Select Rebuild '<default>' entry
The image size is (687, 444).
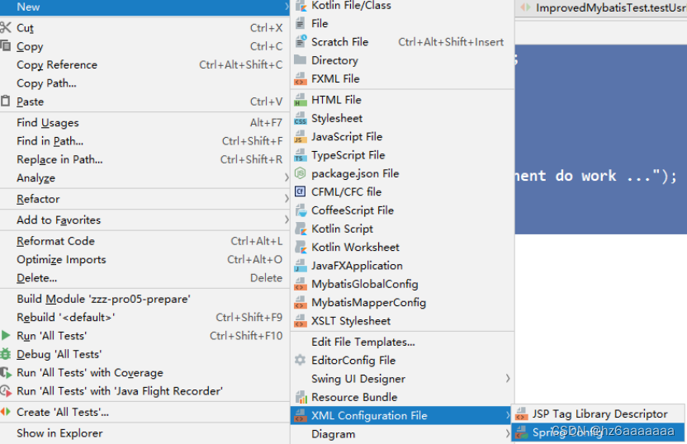tap(145, 317)
